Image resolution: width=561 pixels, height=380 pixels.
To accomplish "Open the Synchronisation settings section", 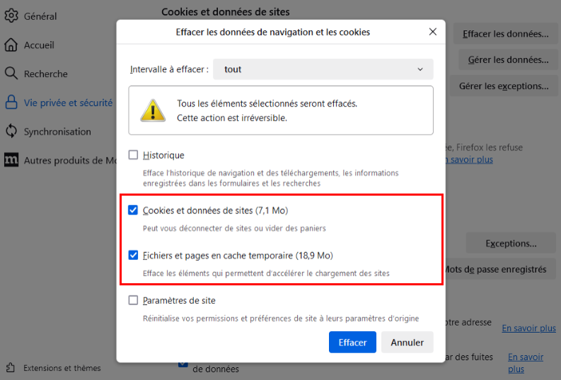I will [x=57, y=131].
